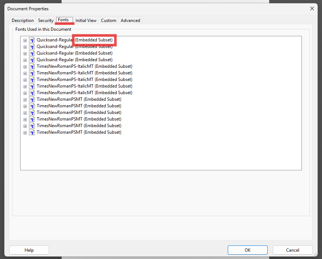
Task: Expand the second Quicksand-Regular font entry
Action: tap(25, 47)
